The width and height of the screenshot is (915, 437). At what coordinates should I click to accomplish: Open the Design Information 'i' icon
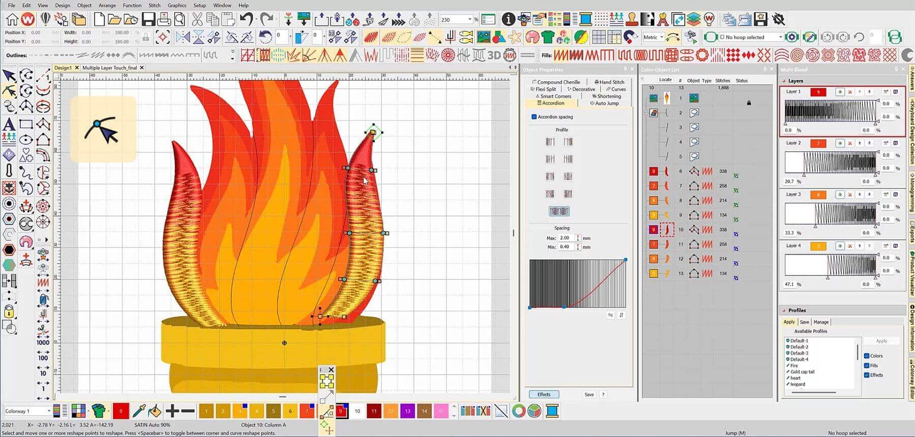click(x=508, y=19)
